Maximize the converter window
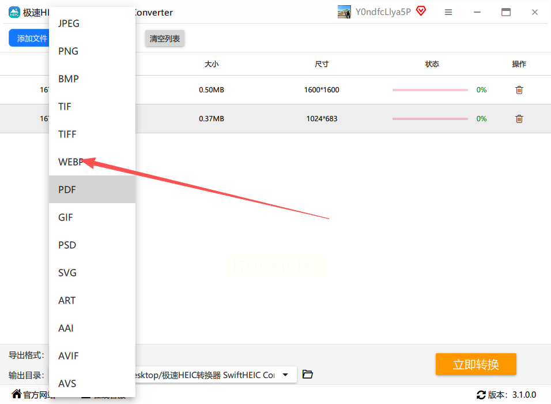 [x=505, y=12]
